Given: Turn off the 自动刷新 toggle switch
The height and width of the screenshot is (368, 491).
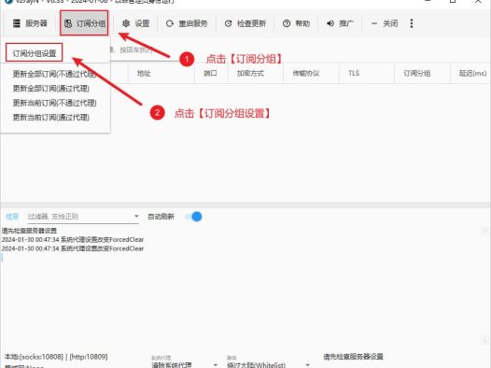Looking at the screenshot, I should click(x=194, y=217).
